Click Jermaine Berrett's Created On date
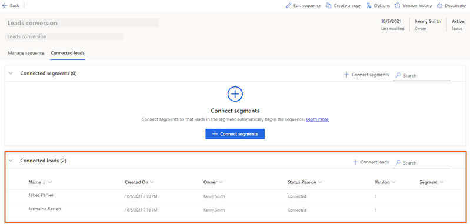This screenshot has height=224, width=471. (141, 210)
